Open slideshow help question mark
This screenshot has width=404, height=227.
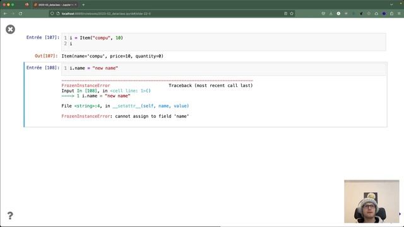tap(10, 216)
